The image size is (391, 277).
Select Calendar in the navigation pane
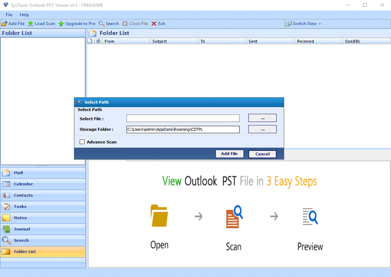click(43, 184)
